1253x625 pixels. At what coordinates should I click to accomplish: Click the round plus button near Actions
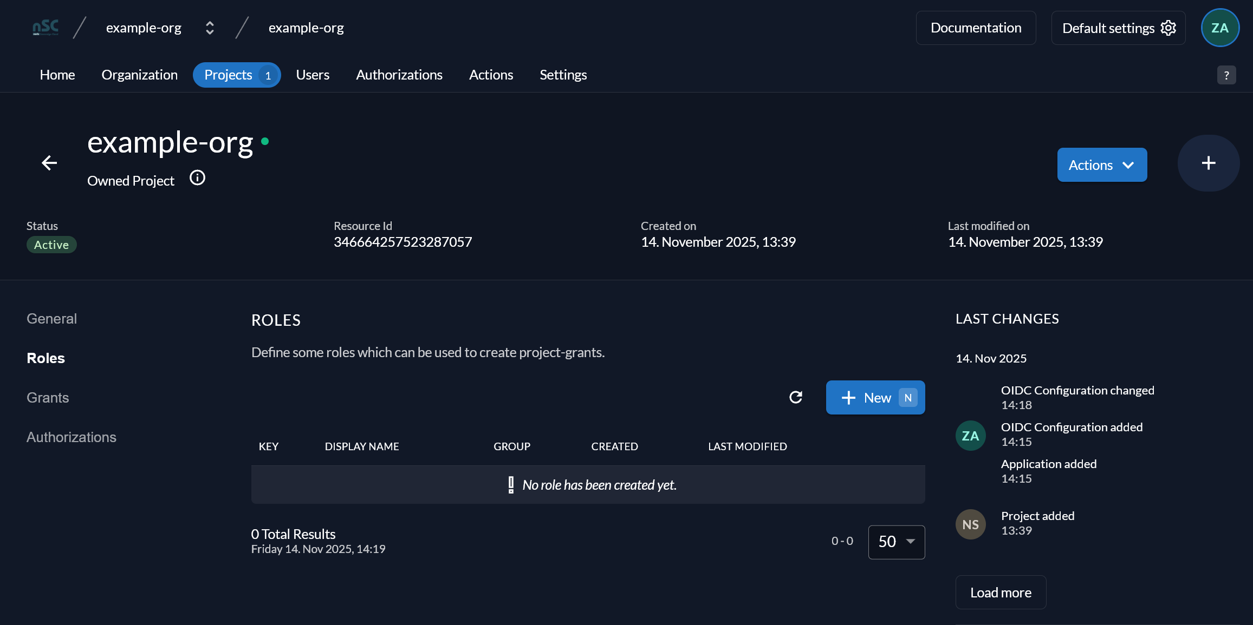[x=1209, y=163]
